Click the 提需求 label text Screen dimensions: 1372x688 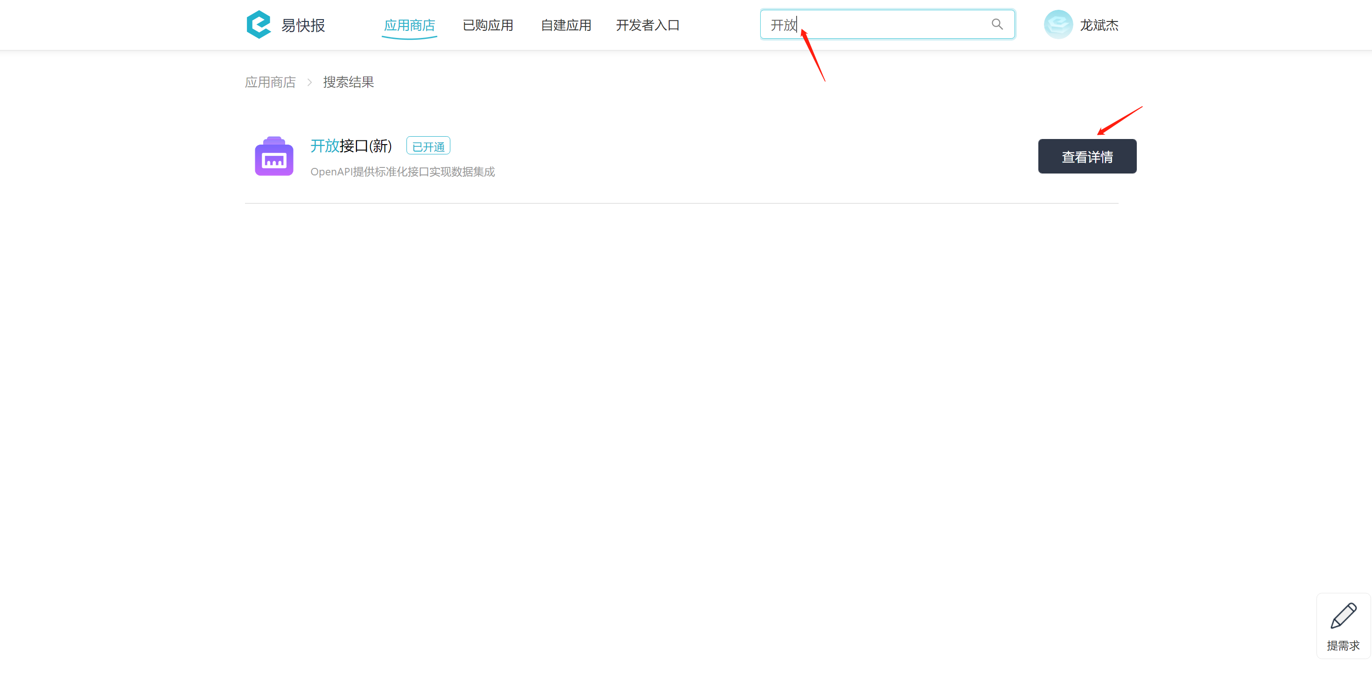[x=1343, y=646]
